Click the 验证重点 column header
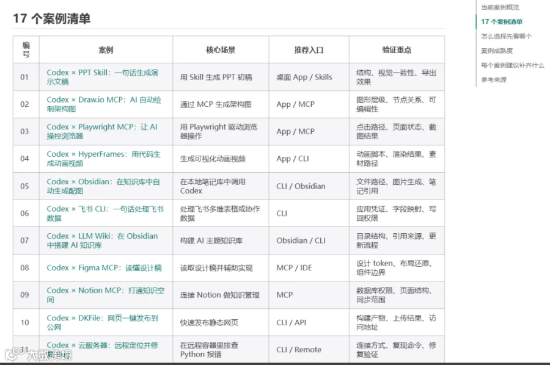The width and height of the screenshot is (550, 365). 397,49
